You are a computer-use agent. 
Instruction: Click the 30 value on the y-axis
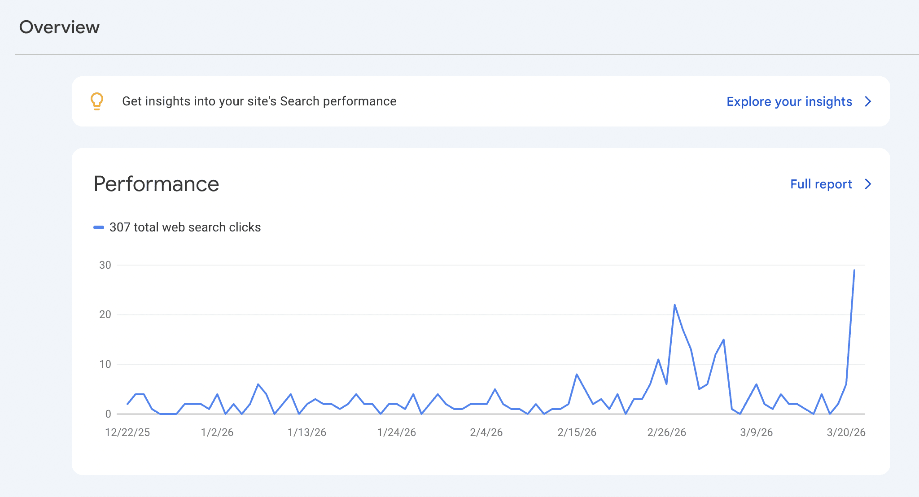pos(105,264)
